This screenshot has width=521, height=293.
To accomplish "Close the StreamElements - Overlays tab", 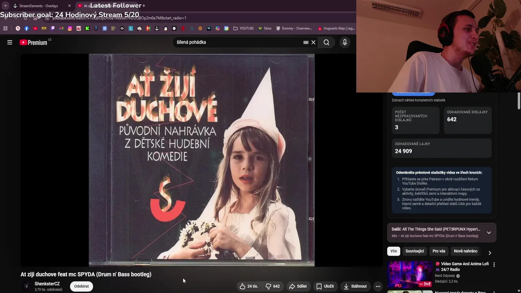I will pos(69,6).
